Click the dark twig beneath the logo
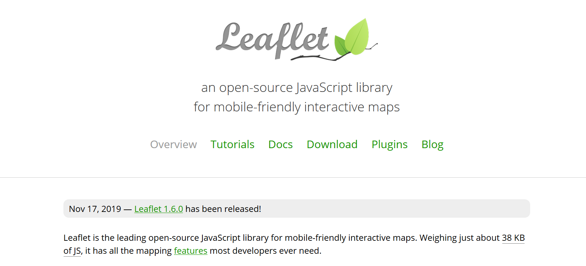This screenshot has width=586, height=266. pos(317,57)
